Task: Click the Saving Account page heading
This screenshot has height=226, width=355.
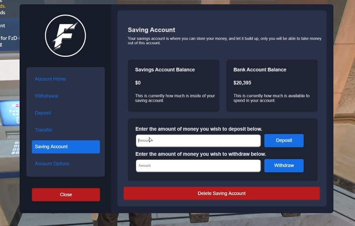Action: point(151,30)
